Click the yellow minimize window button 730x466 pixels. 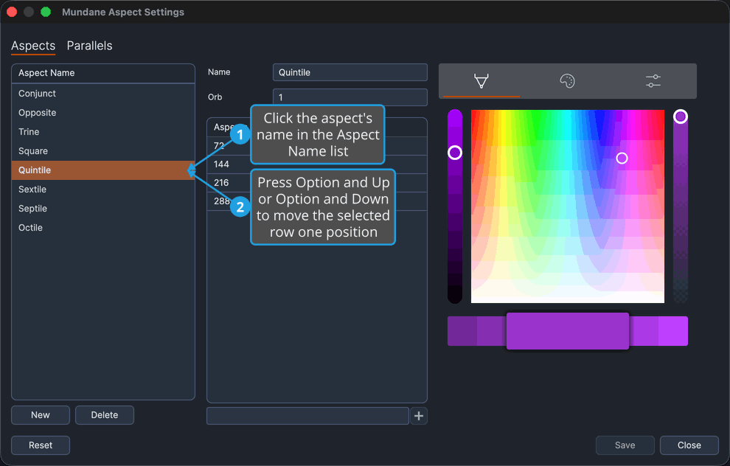(x=29, y=12)
